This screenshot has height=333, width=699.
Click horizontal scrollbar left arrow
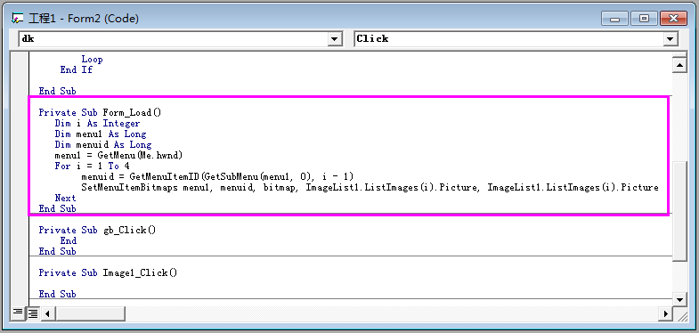click(48, 313)
